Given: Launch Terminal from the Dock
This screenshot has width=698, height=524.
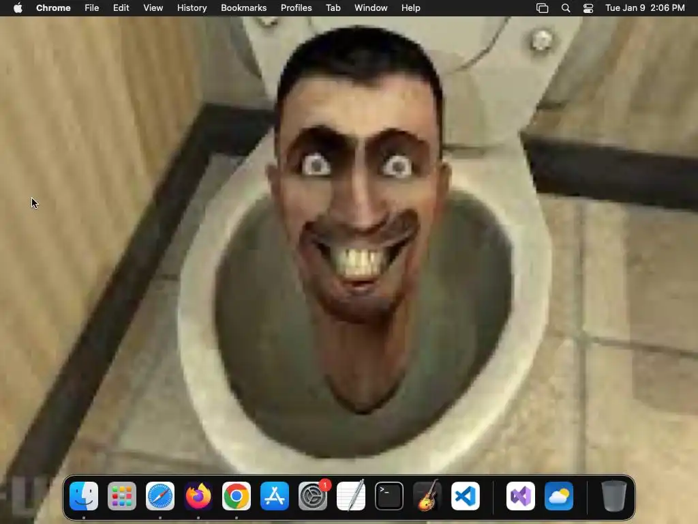Looking at the screenshot, I should coord(389,496).
